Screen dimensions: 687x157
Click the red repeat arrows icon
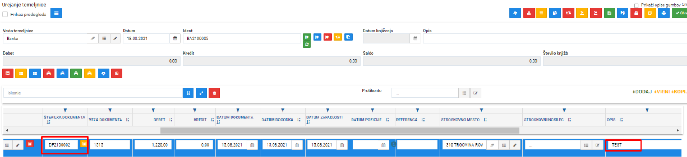569,13
